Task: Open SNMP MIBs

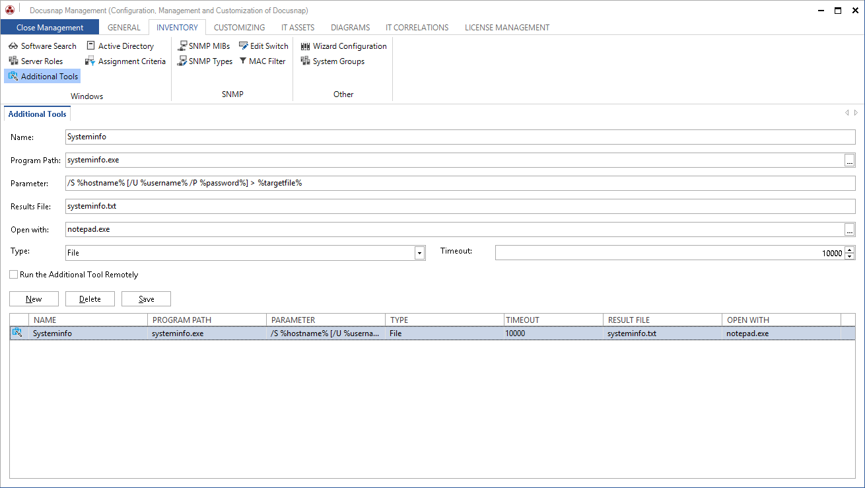Action: tap(203, 46)
